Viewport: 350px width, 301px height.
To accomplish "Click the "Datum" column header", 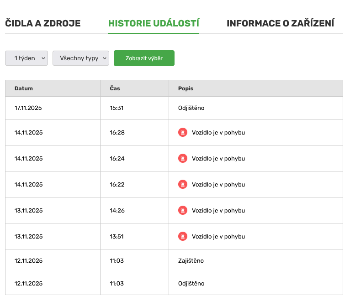I will coord(24,88).
